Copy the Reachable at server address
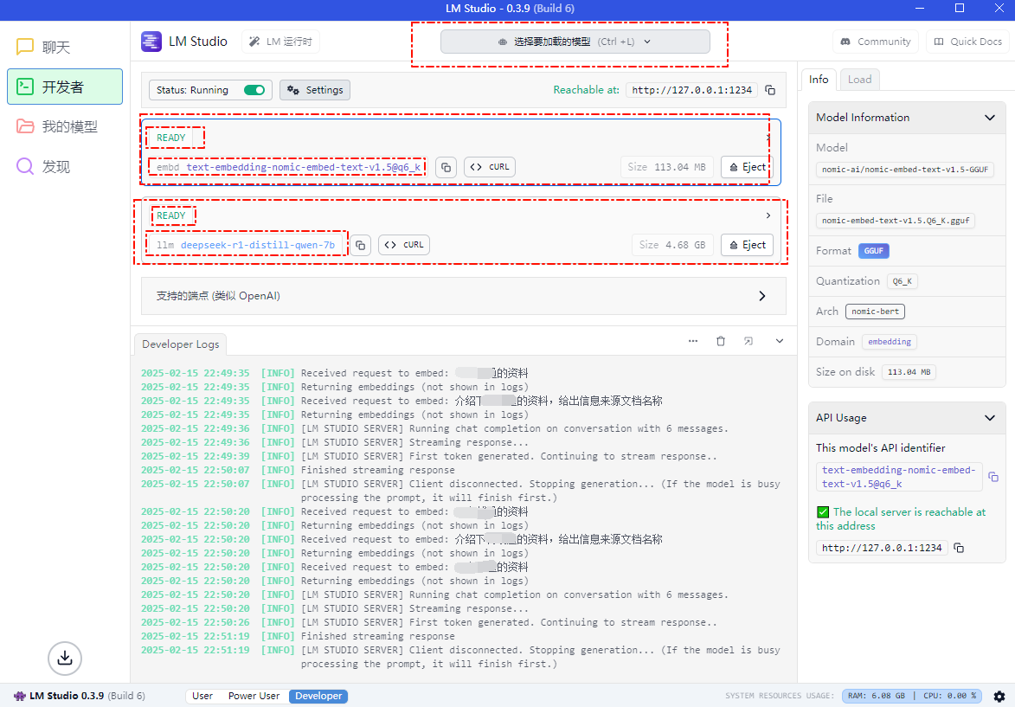 pyautogui.click(x=770, y=90)
